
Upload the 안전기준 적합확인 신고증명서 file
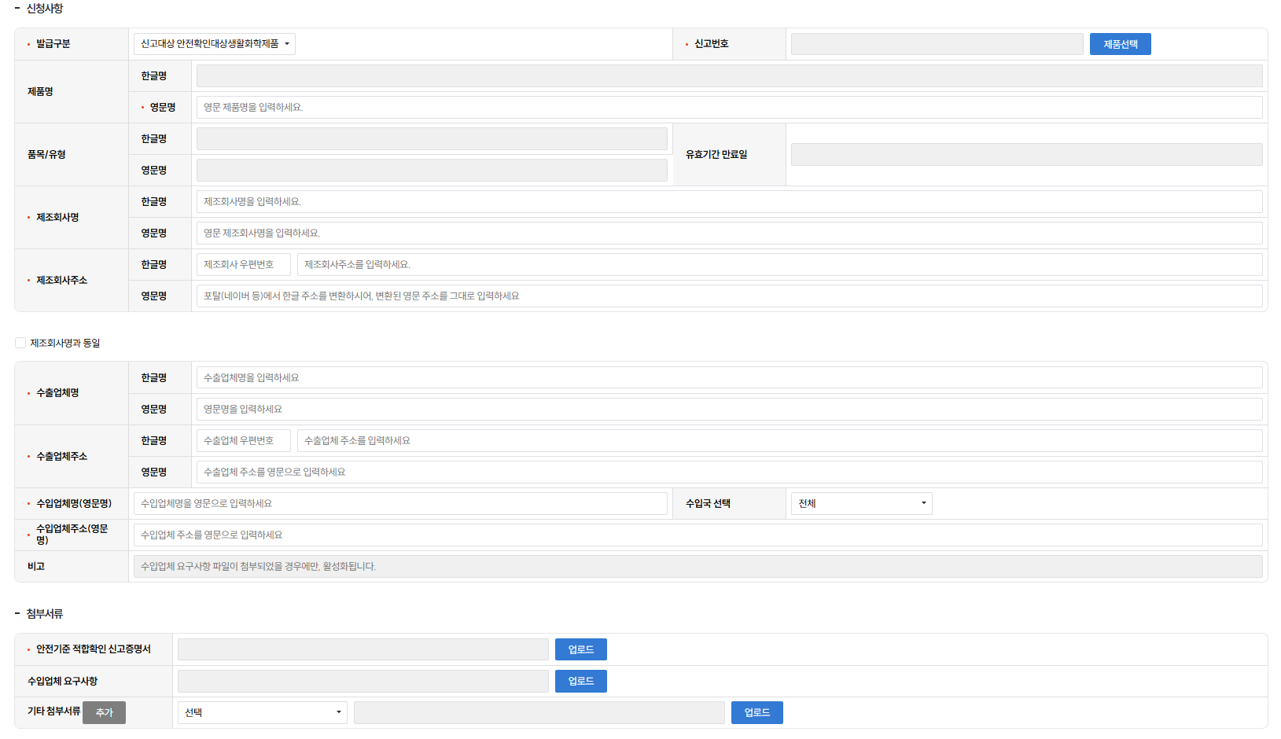click(580, 649)
